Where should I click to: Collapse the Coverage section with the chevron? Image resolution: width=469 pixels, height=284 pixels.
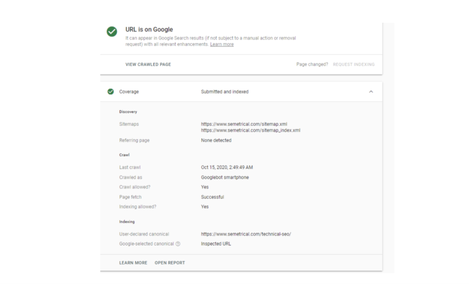pos(371,92)
